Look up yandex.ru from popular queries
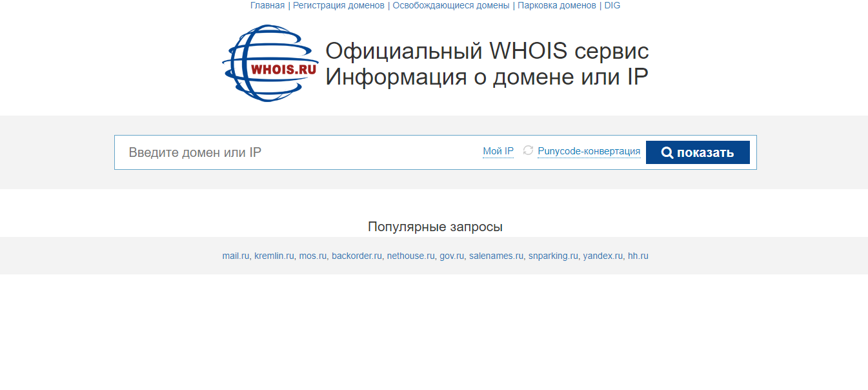Screen dimensions: 868x390 (603, 256)
